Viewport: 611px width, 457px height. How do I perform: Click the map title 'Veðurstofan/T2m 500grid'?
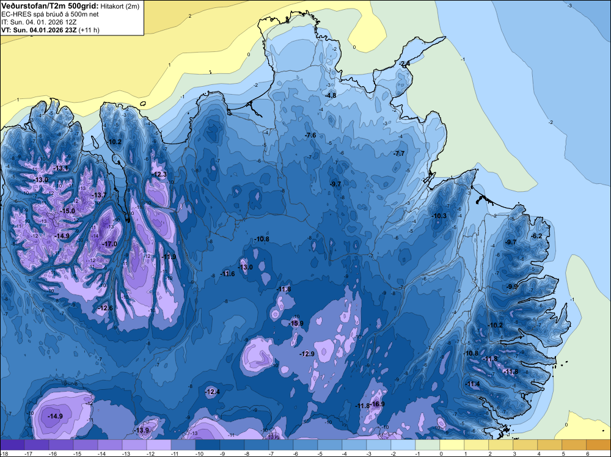click(49, 5)
